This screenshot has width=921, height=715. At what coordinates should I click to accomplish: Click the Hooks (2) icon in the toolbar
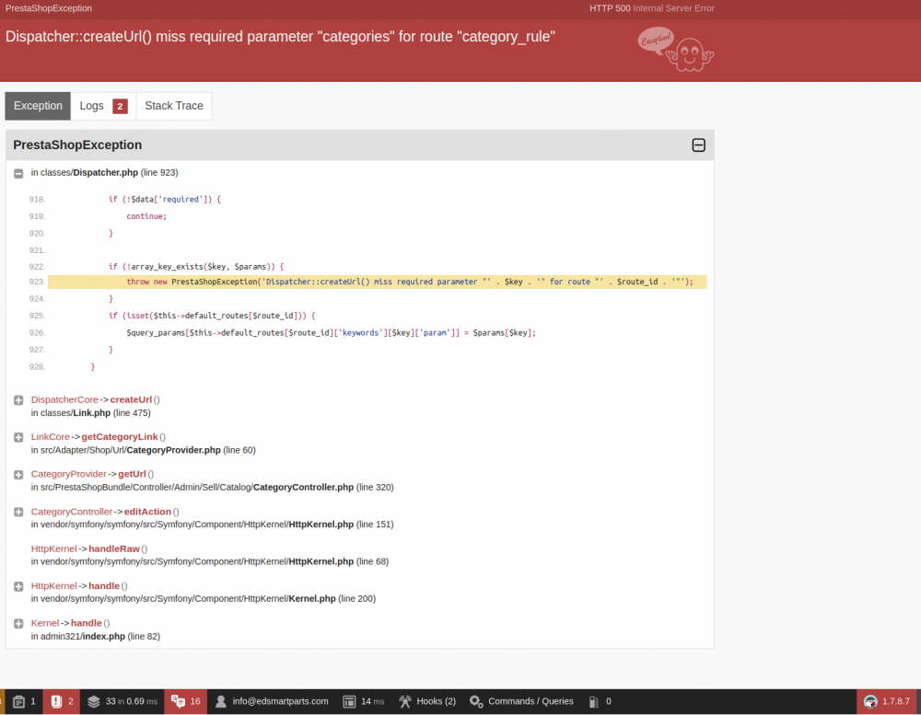coord(426,701)
